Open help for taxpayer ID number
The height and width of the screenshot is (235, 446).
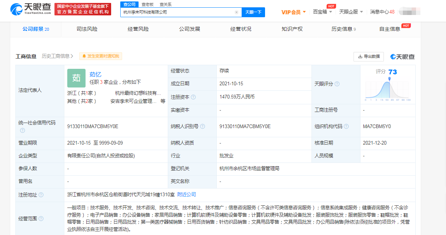[203, 126]
